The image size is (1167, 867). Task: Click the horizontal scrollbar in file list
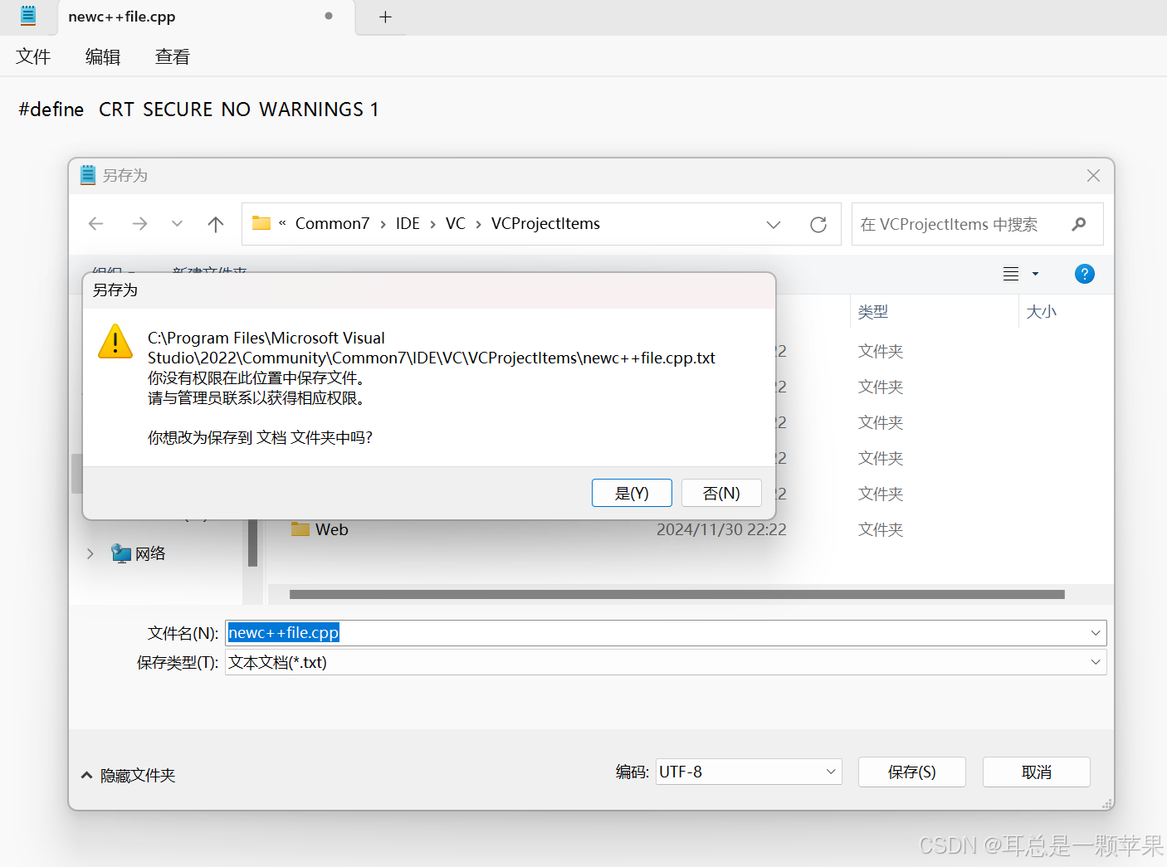(676, 594)
